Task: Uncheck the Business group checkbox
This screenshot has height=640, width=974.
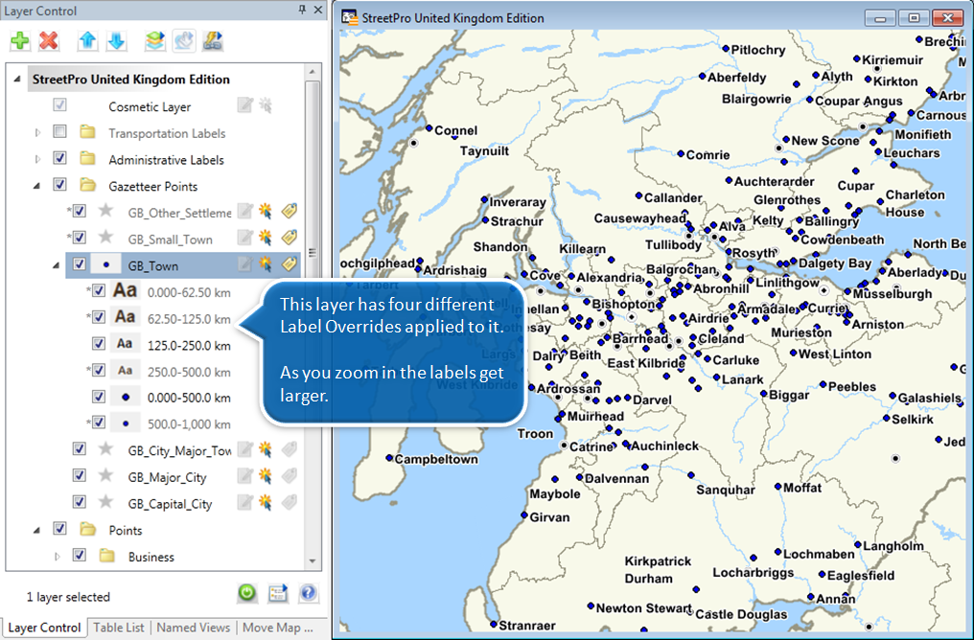Action: click(79, 556)
